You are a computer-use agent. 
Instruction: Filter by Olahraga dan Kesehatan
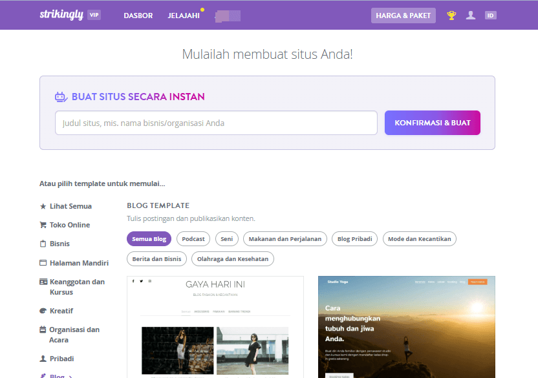233,258
